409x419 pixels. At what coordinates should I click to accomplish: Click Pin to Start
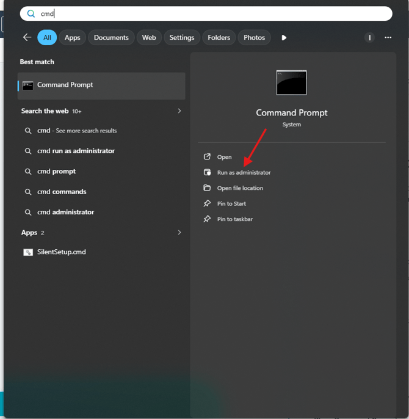(x=231, y=203)
